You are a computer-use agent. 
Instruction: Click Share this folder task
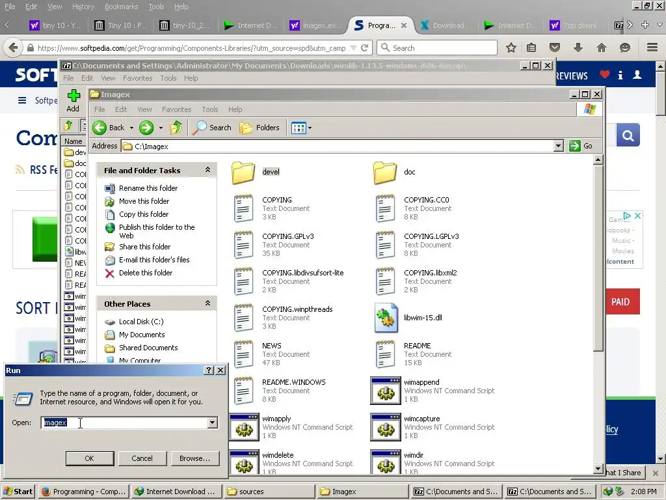(x=145, y=247)
